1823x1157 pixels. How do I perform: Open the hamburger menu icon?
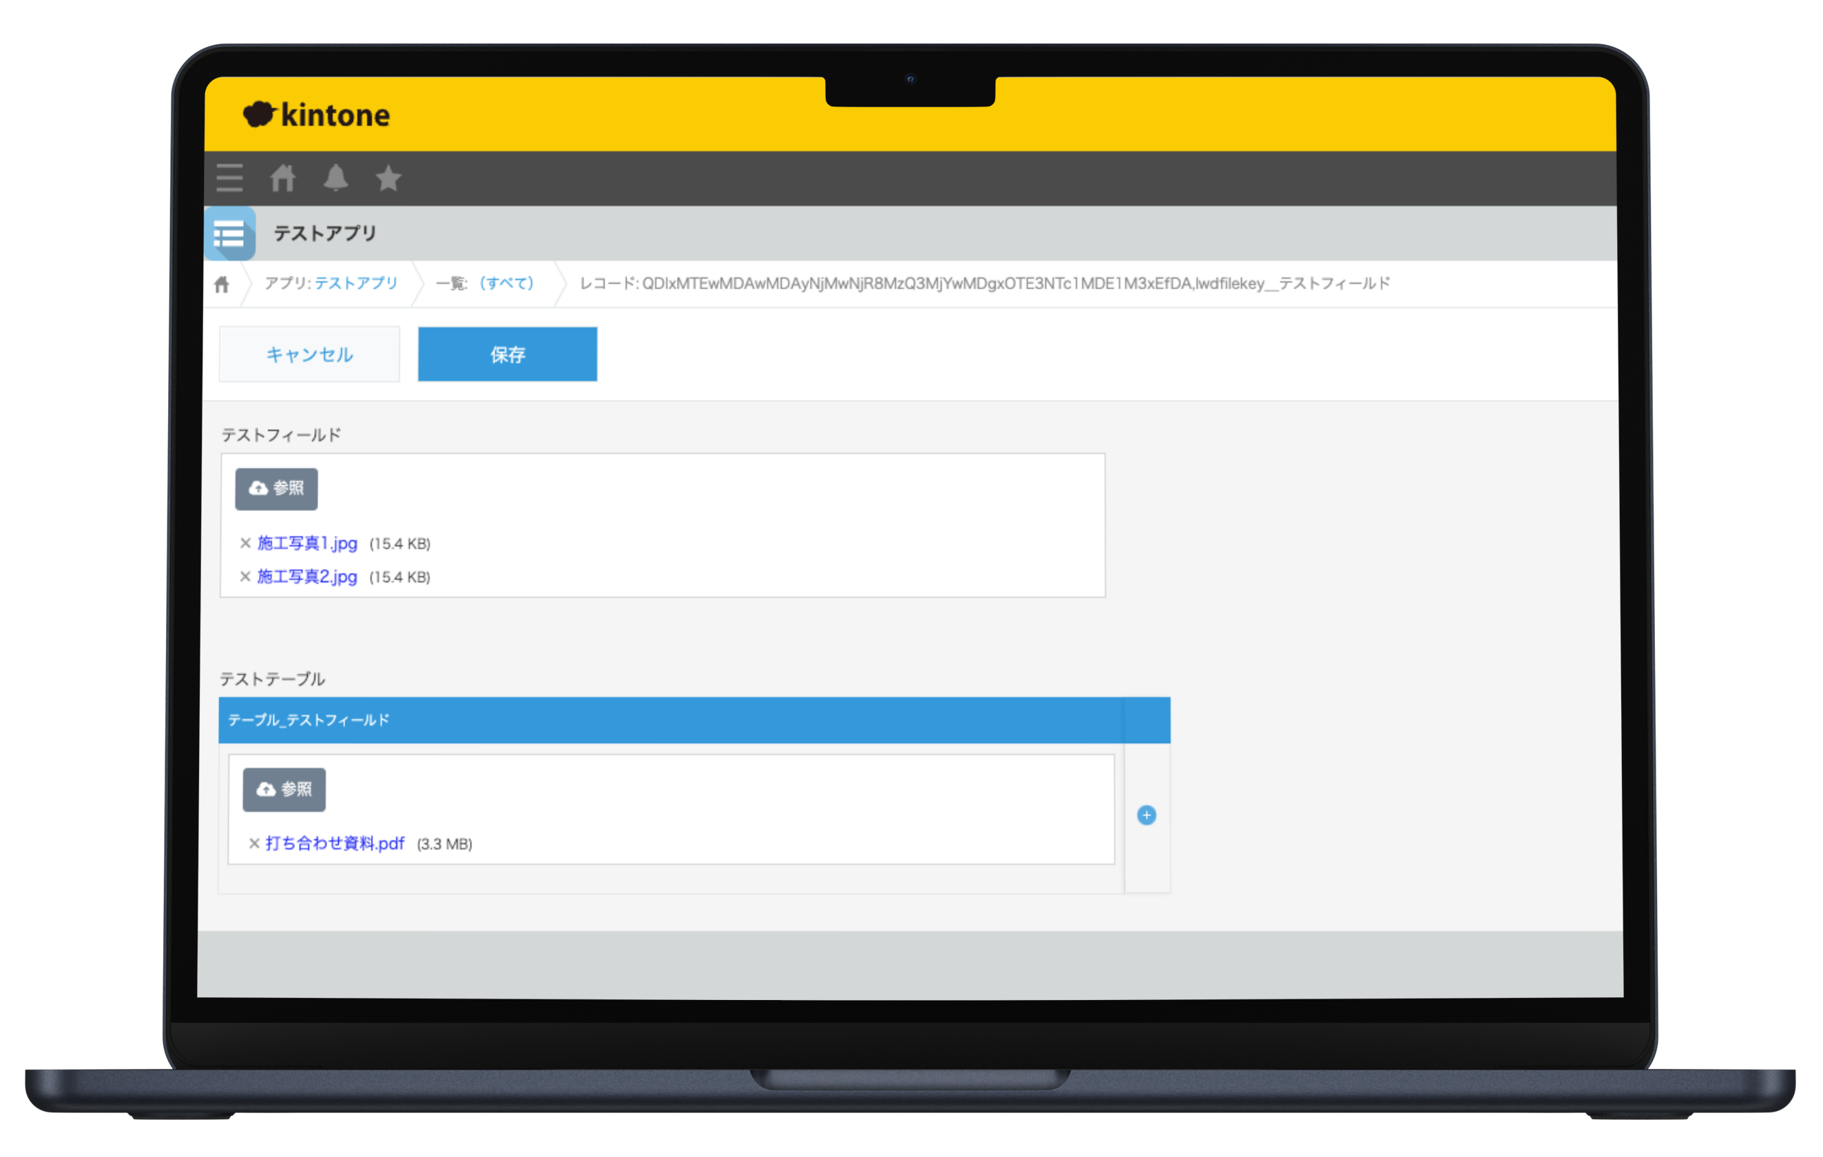229,178
